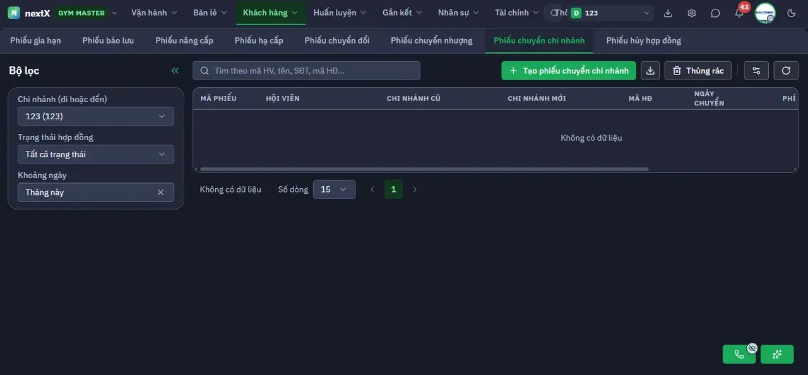Viewport: 808px width, 375px height.
Task: Collapse the Bộ lọc filter panel
Action: (x=175, y=71)
